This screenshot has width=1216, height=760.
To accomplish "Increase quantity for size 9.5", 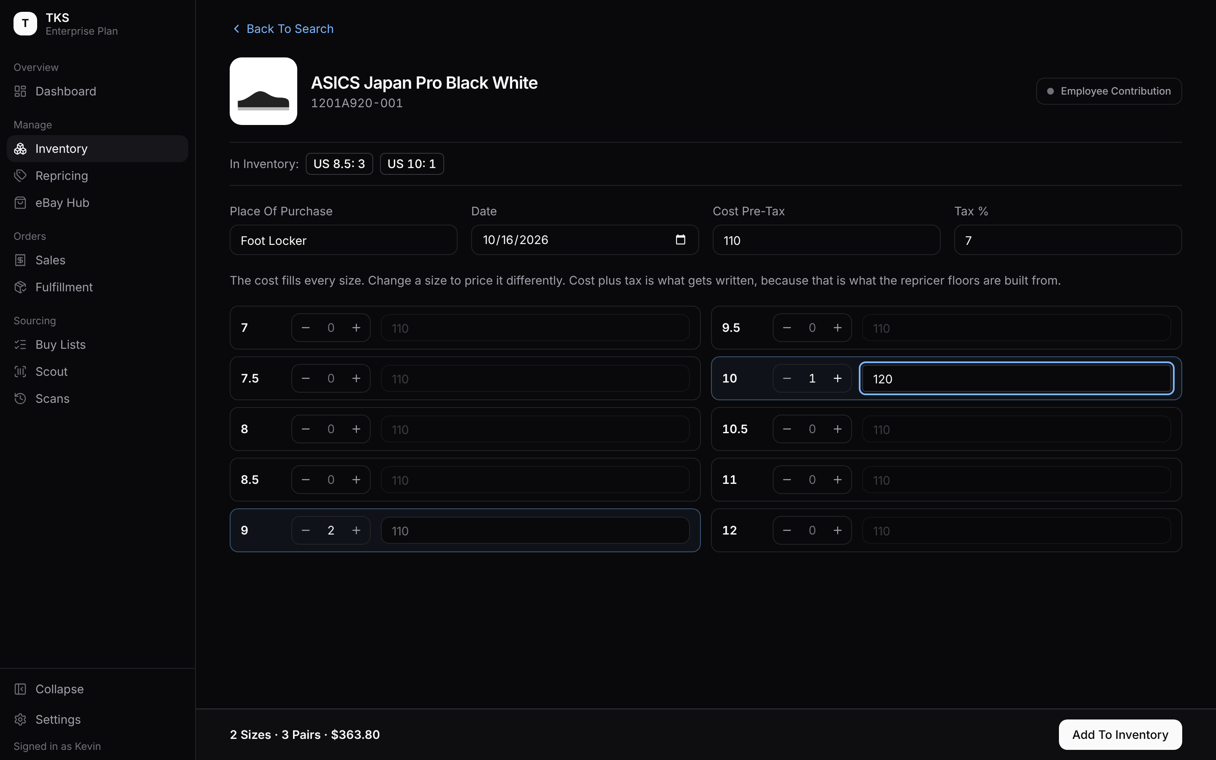I will 838,328.
